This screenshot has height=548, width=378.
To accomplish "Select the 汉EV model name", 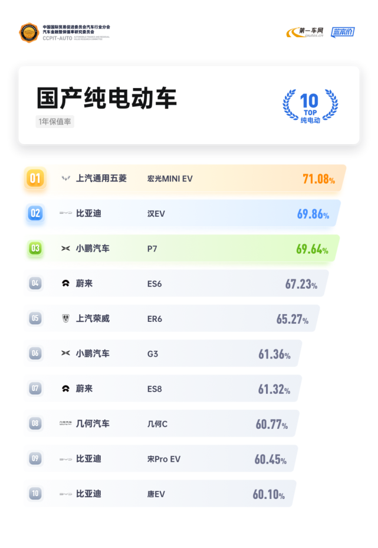I will [156, 214].
